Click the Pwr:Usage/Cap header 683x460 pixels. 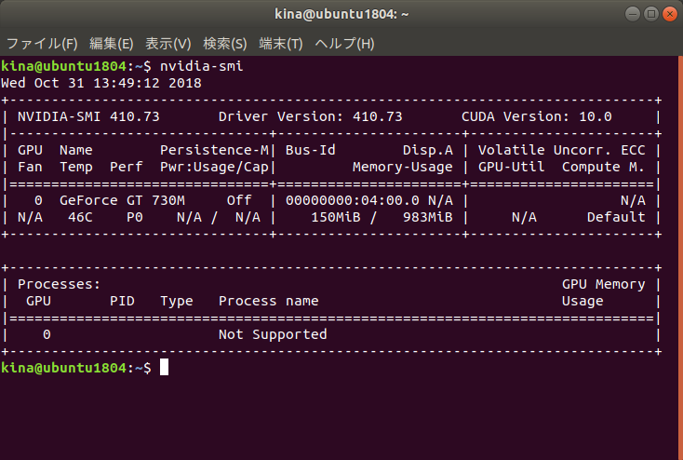(214, 167)
